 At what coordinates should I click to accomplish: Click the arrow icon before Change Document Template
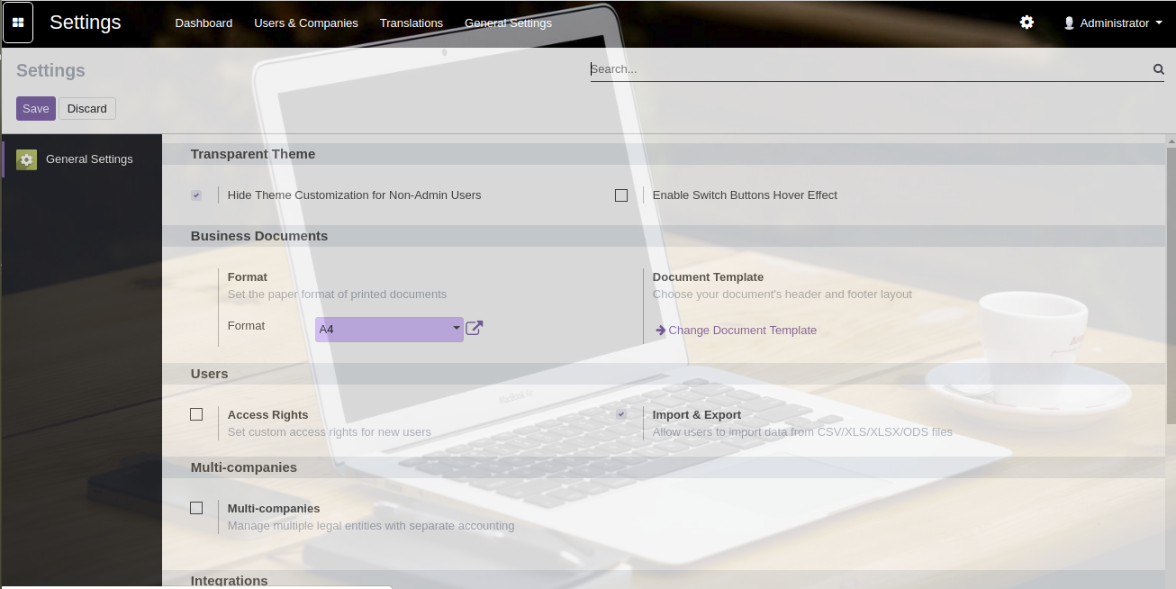pos(660,331)
